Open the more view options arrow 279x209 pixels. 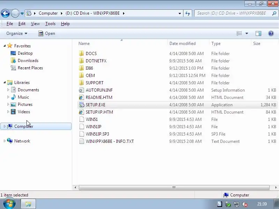[x=247, y=33]
